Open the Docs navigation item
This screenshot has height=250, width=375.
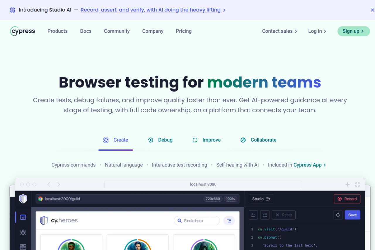click(x=86, y=31)
